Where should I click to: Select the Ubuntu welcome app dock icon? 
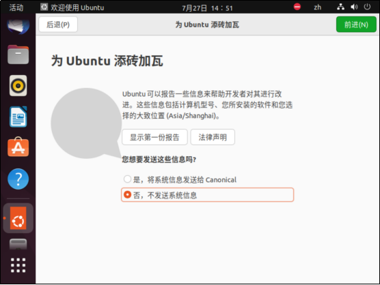tap(18, 218)
